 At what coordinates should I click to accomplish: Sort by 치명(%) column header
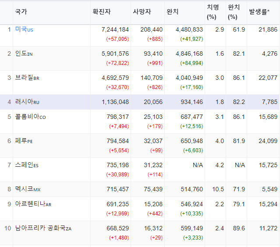(x=213, y=12)
